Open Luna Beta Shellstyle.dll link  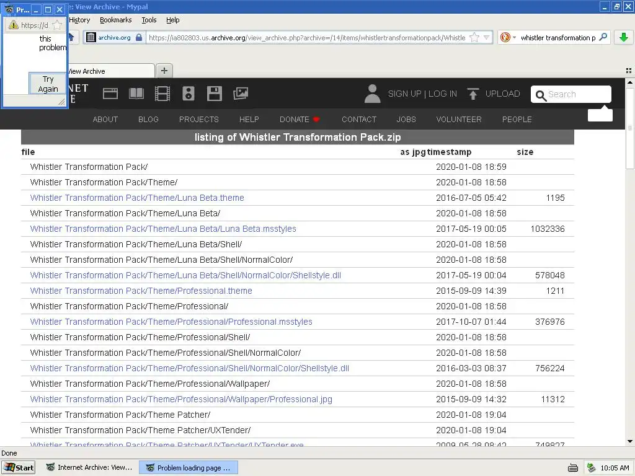pyautogui.click(x=185, y=275)
